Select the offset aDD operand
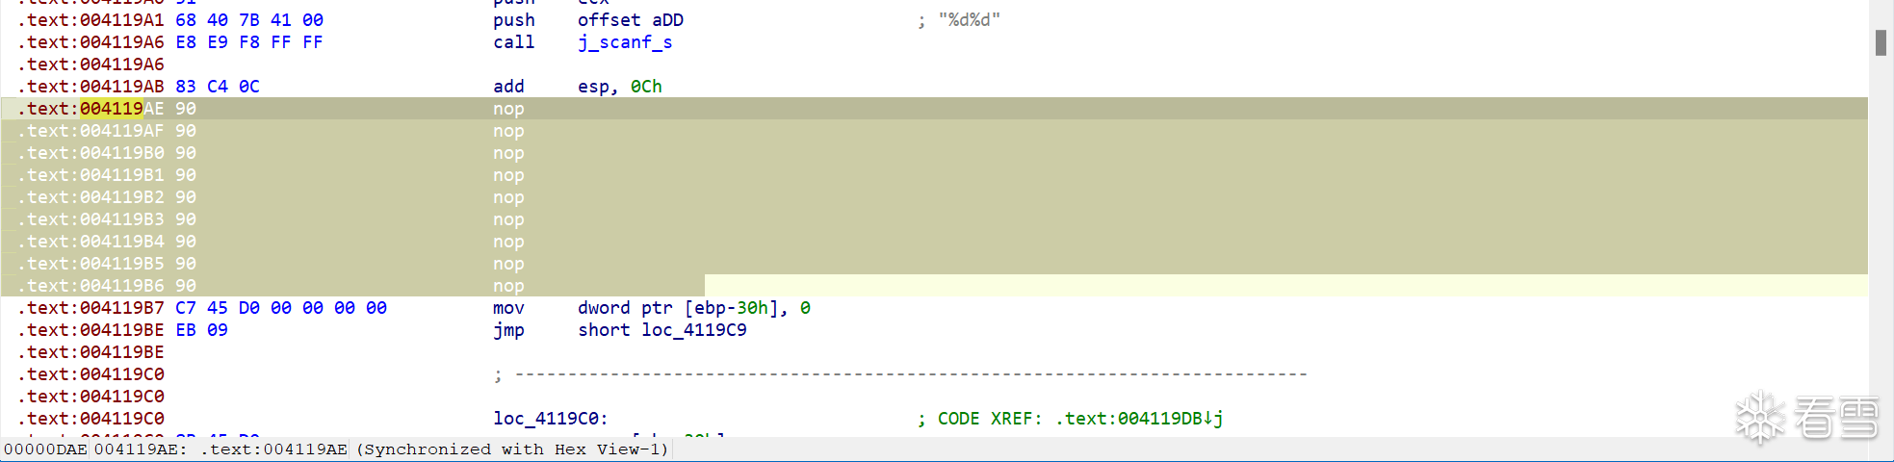This screenshot has width=1894, height=462. (631, 20)
